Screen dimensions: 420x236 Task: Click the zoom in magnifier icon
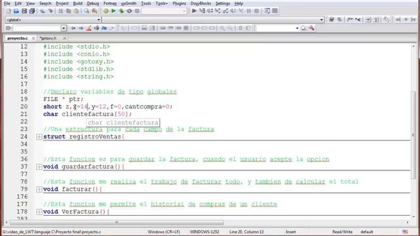tap(222, 28)
